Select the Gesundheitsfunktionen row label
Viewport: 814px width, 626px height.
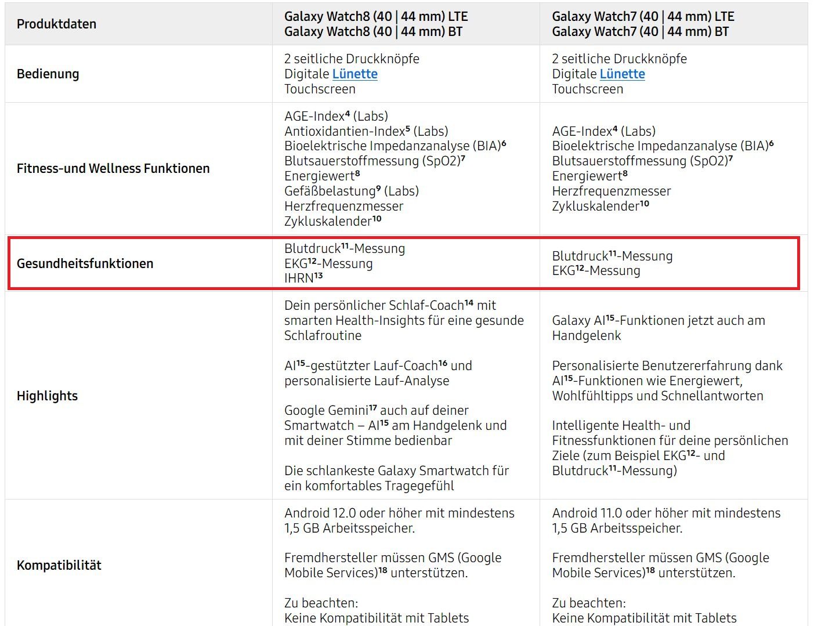[x=85, y=263]
